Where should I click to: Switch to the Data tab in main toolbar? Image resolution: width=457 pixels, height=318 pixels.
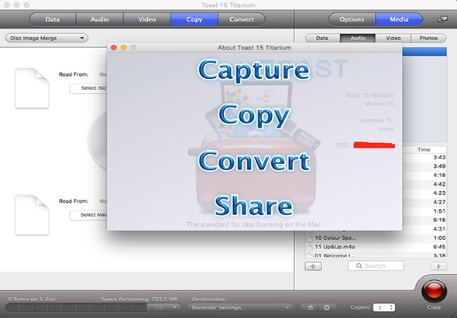pos(53,19)
